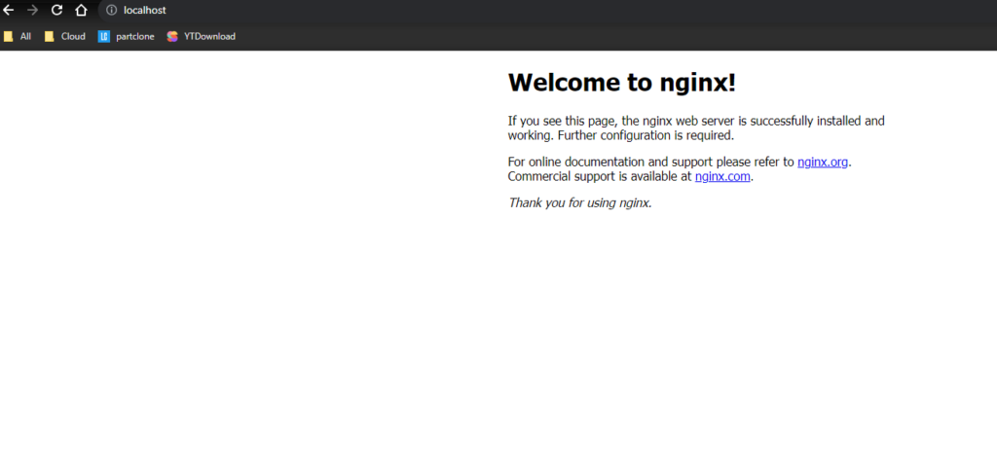Screen dimensions: 997x472
Task: Open the browser home page icon
Action: click(81, 10)
